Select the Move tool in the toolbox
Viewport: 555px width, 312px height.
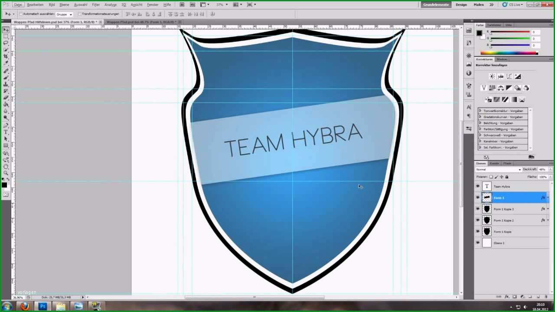point(6,29)
